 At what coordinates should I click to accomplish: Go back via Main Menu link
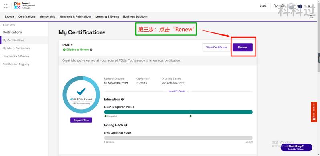click(x=9, y=25)
